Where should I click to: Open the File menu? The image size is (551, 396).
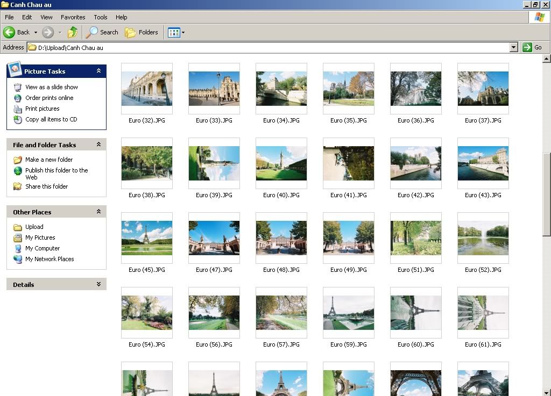point(9,17)
